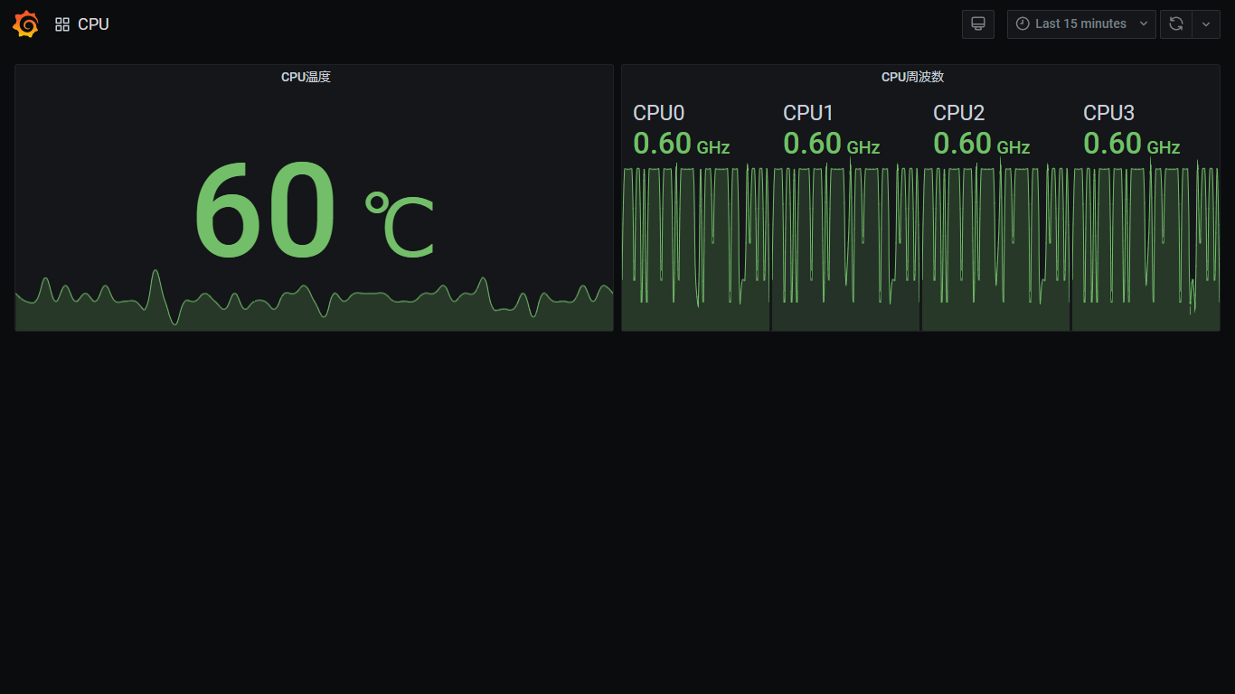Open the CPU dashboard title menu
The image size is (1235, 694).
(x=93, y=24)
